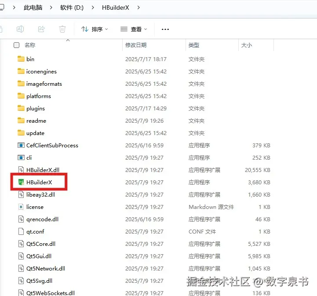Select the file name CefClientSubProcess
Viewport: 317px width, 296px height.
[x=52, y=146]
